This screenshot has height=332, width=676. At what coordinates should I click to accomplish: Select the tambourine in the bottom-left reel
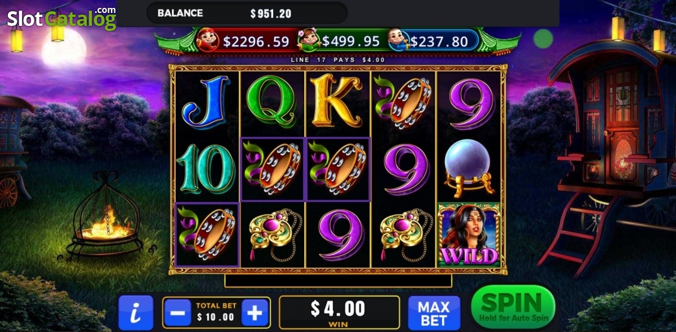pyautogui.click(x=207, y=235)
